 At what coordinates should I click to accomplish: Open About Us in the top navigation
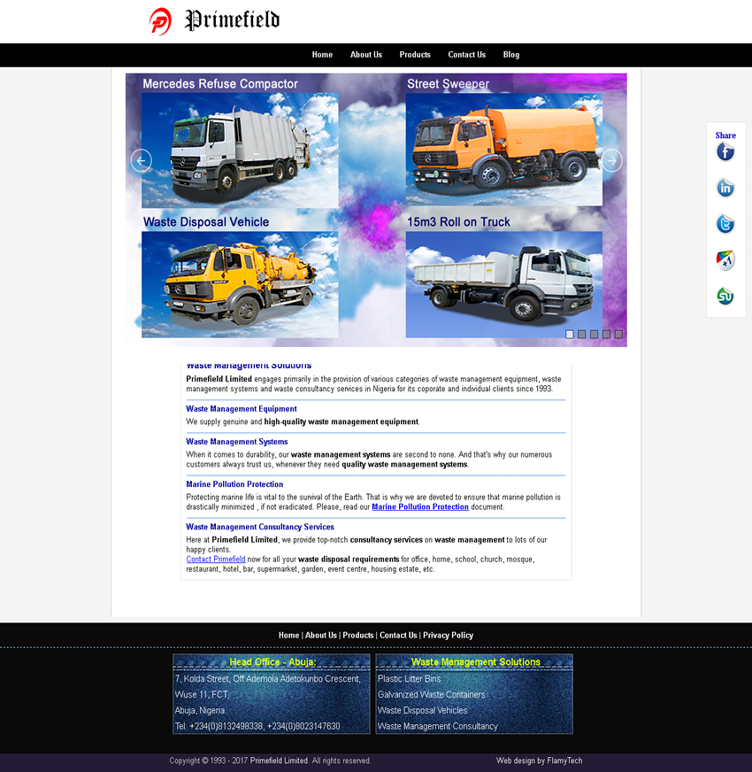click(x=366, y=55)
